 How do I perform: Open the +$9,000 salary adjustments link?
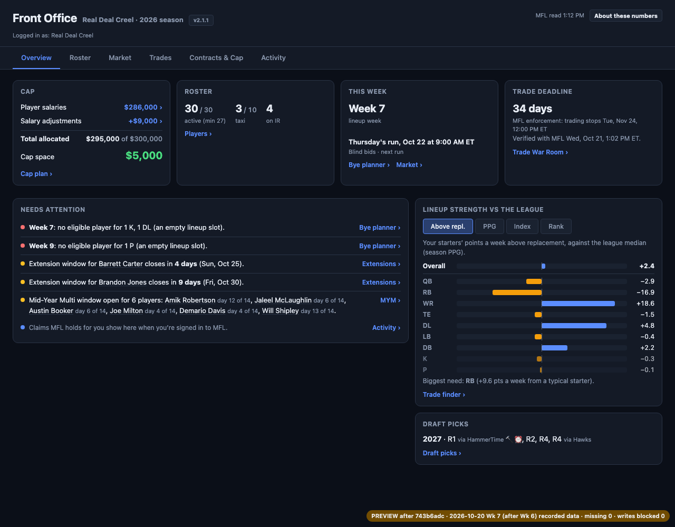[145, 121]
